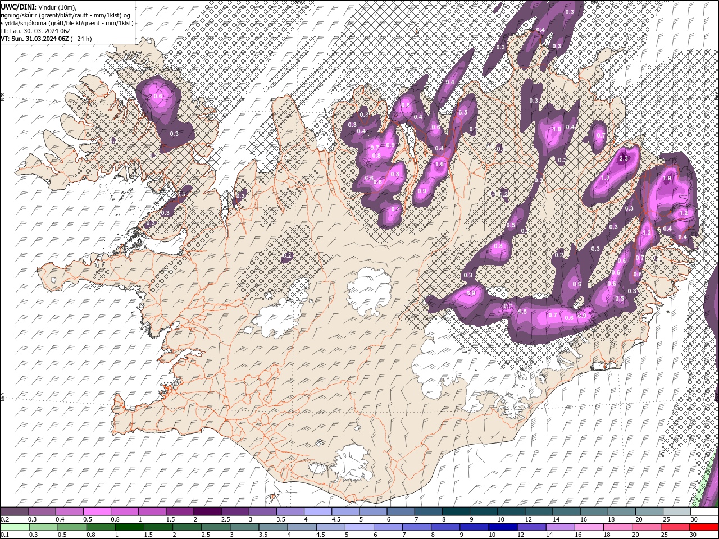
Task: Click the 1.0 precipitation value on the map
Action: coord(557,129)
